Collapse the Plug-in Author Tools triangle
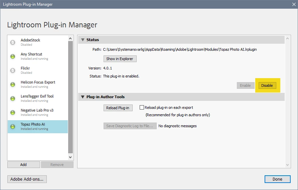The image size is (298, 190). coord(83,97)
